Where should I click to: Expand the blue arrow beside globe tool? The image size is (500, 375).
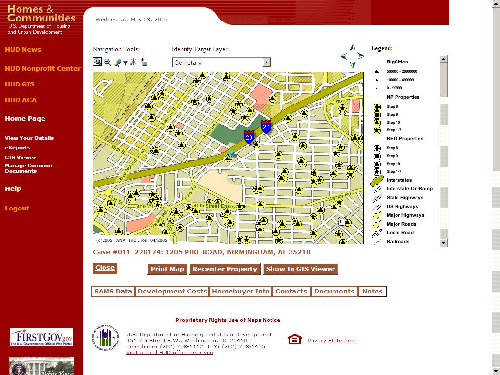tap(125, 63)
